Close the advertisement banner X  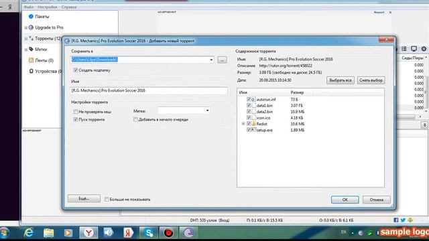pyautogui.click(x=390, y=12)
